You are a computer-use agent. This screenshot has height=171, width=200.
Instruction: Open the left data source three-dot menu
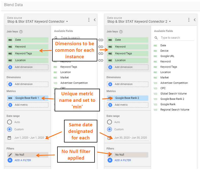[x=89, y=20]
